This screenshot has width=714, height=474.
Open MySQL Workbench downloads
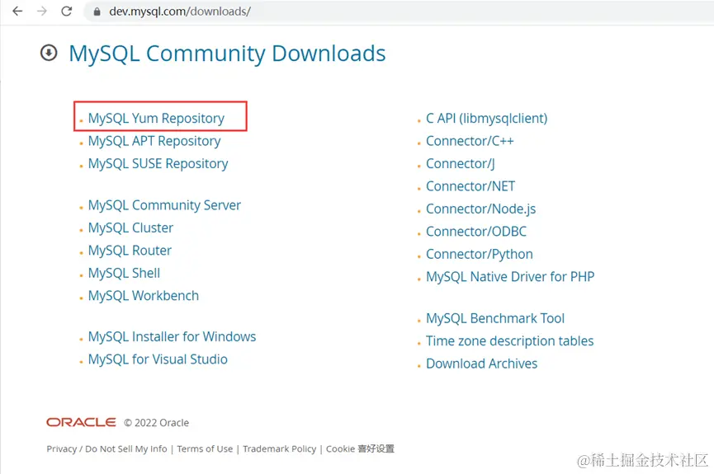coord(144,296)
